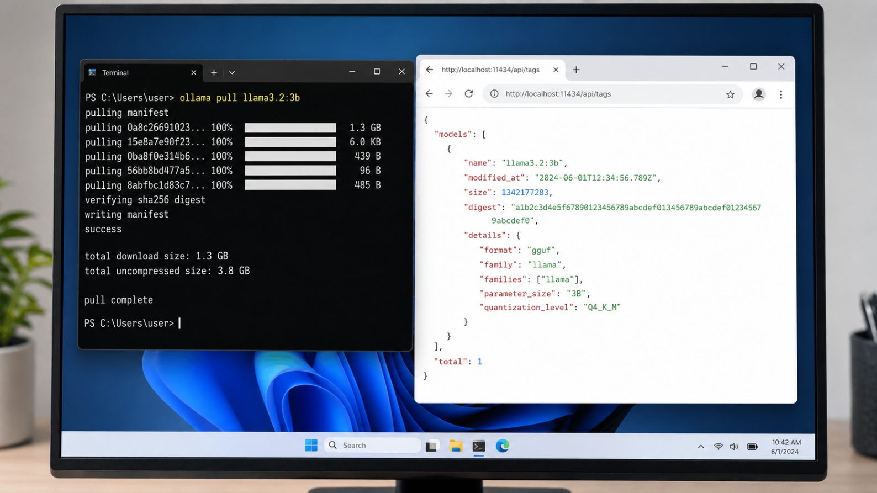Maximize the browser window
Screen dimensions: 877x493
pyautogui.click(x=753, y=67)
